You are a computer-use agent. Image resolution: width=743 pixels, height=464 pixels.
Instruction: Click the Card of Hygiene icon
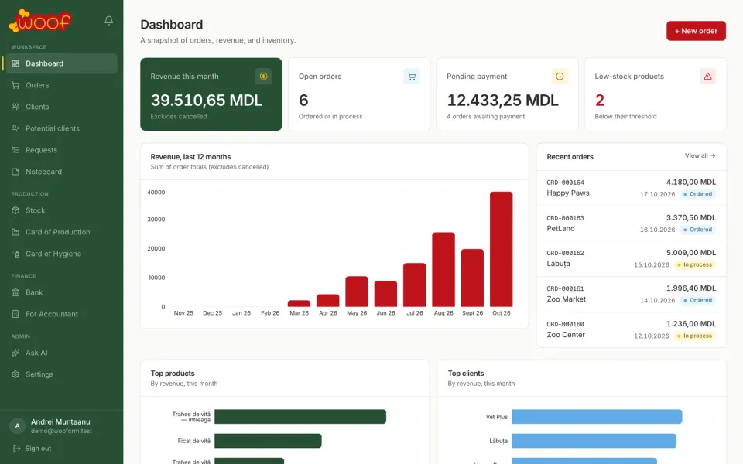(x=15, y=254)
